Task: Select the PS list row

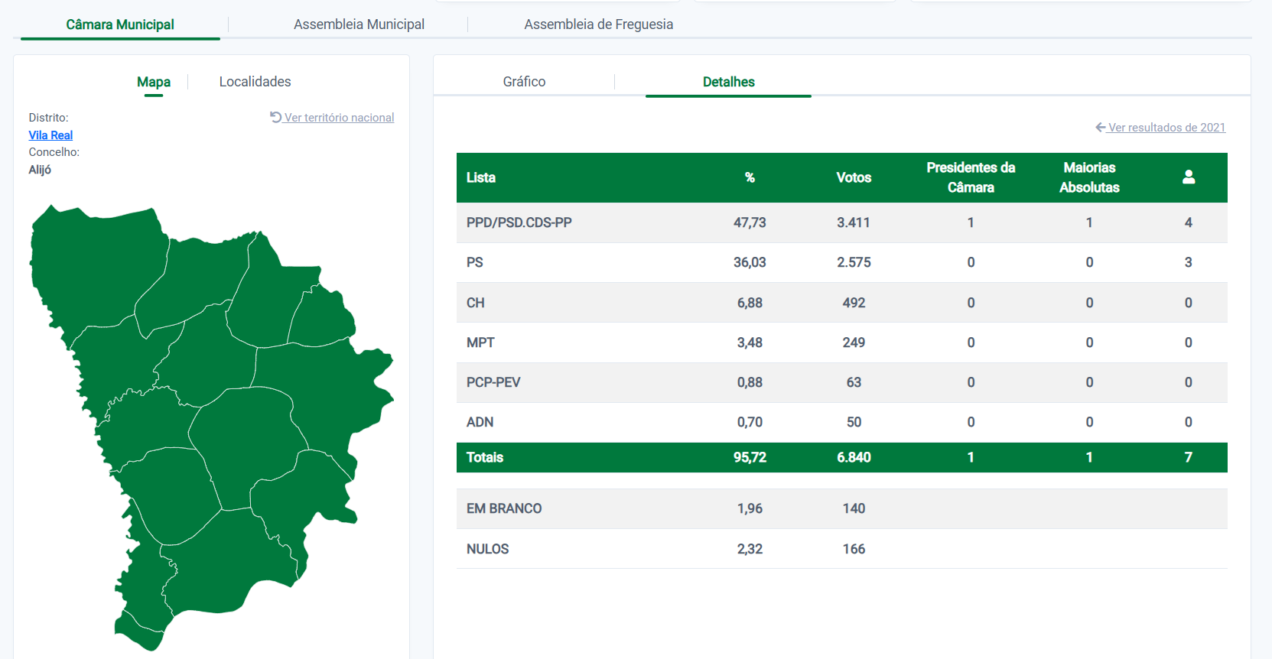Action: (x=475, y=262)
